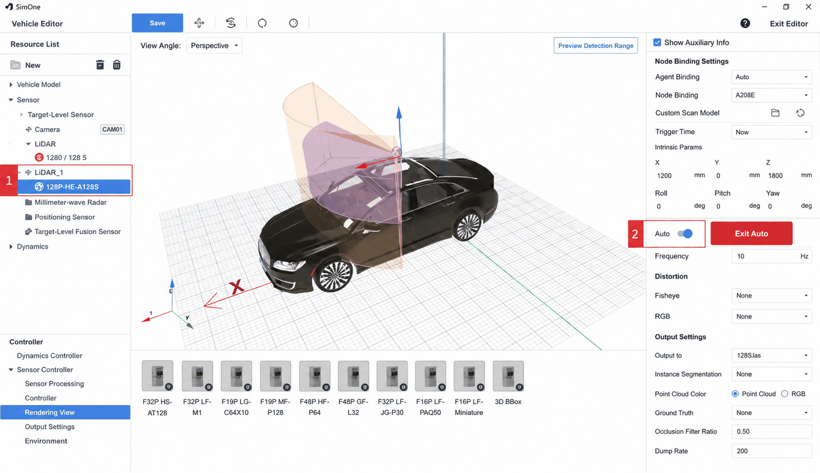Click the rightmost trash icon in Resource List
This screenshot has width=820, height=473.
pos(117,65)
